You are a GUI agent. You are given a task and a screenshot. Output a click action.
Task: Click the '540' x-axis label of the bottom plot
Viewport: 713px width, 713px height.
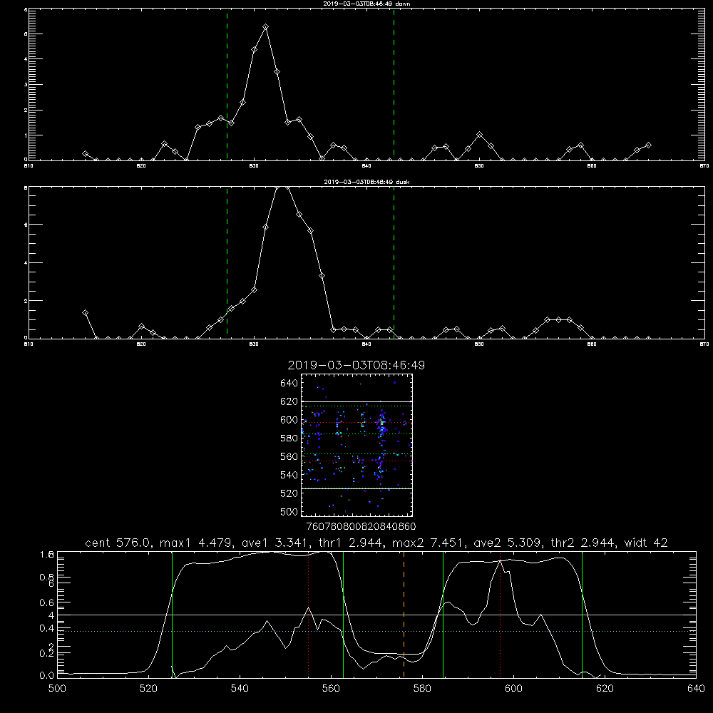240,689
